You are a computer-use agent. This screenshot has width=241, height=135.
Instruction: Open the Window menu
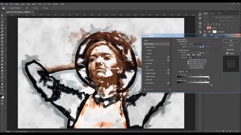pyautogui.click(x=56, y=4)
